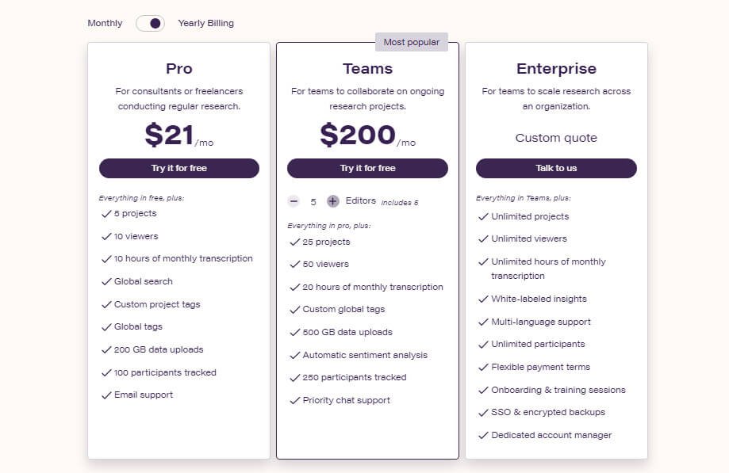Click checkmark icon beside Global search
729x473 pixels.
tap(106, 282)
